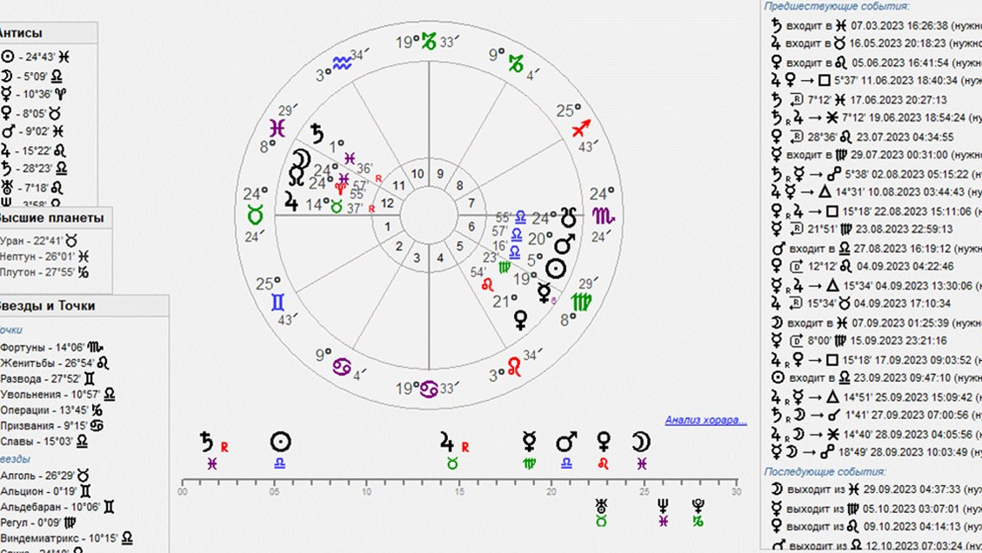982x553 pixels.
Task: Click the Neptune trident symbol below the timeline
Action: (664, 503)
